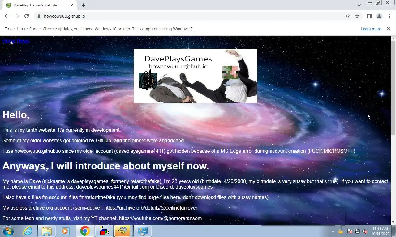396x237 pixels.
Task: Click 'Anyways, I will introduce about myself now.' heading
Action: click(106, 166)
